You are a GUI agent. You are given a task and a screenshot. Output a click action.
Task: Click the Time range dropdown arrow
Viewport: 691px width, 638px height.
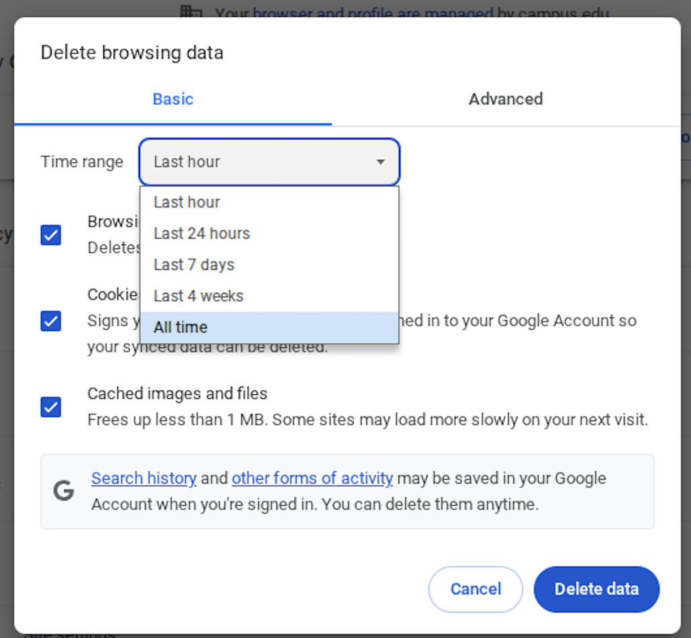pyautogui.click(x=380, y=162)
